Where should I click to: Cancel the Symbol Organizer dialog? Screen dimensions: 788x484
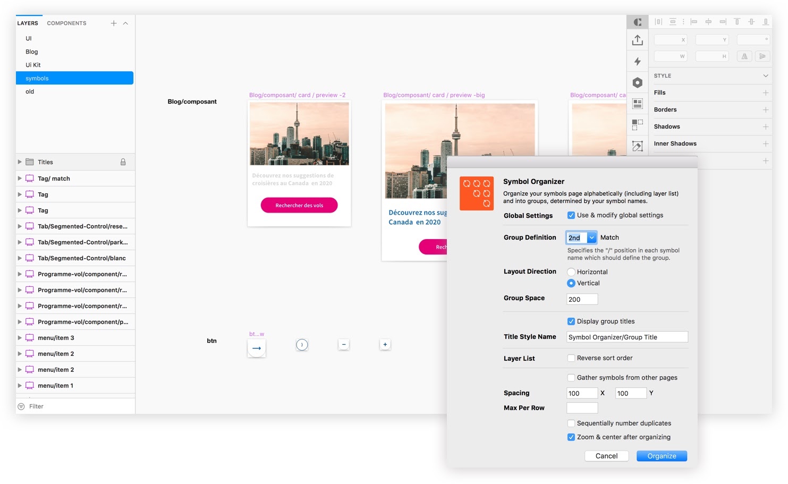[x=606, y=456]
